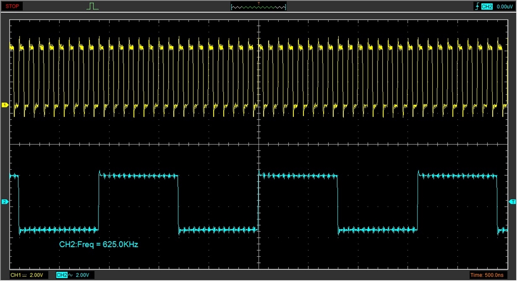Click the CH2 AC coupling symbol
Viewport: 517px width, 281px height.
click(x=70, y=275)
